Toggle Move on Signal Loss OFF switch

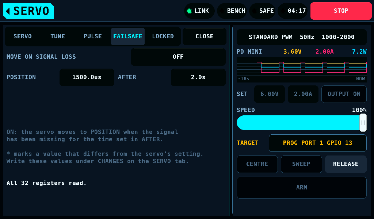tap(178, 57)
